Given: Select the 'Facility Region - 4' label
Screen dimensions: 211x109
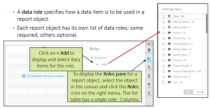Looking at the screenshot, I should point(183,44).
